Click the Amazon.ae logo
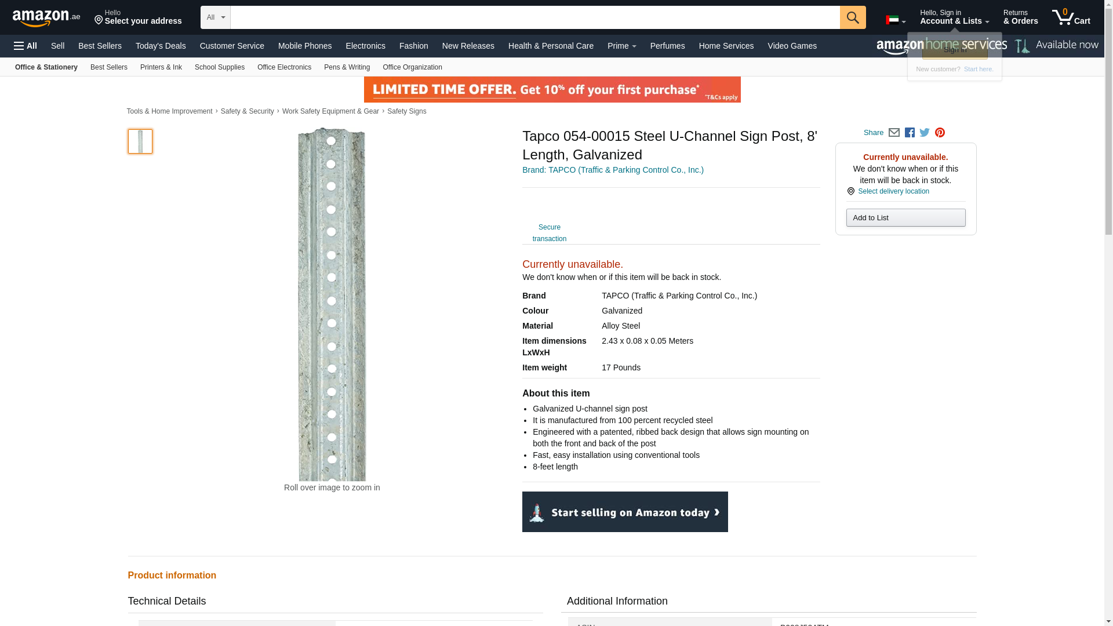Viewport: 1113px width, 626px height. coord(46,18)
